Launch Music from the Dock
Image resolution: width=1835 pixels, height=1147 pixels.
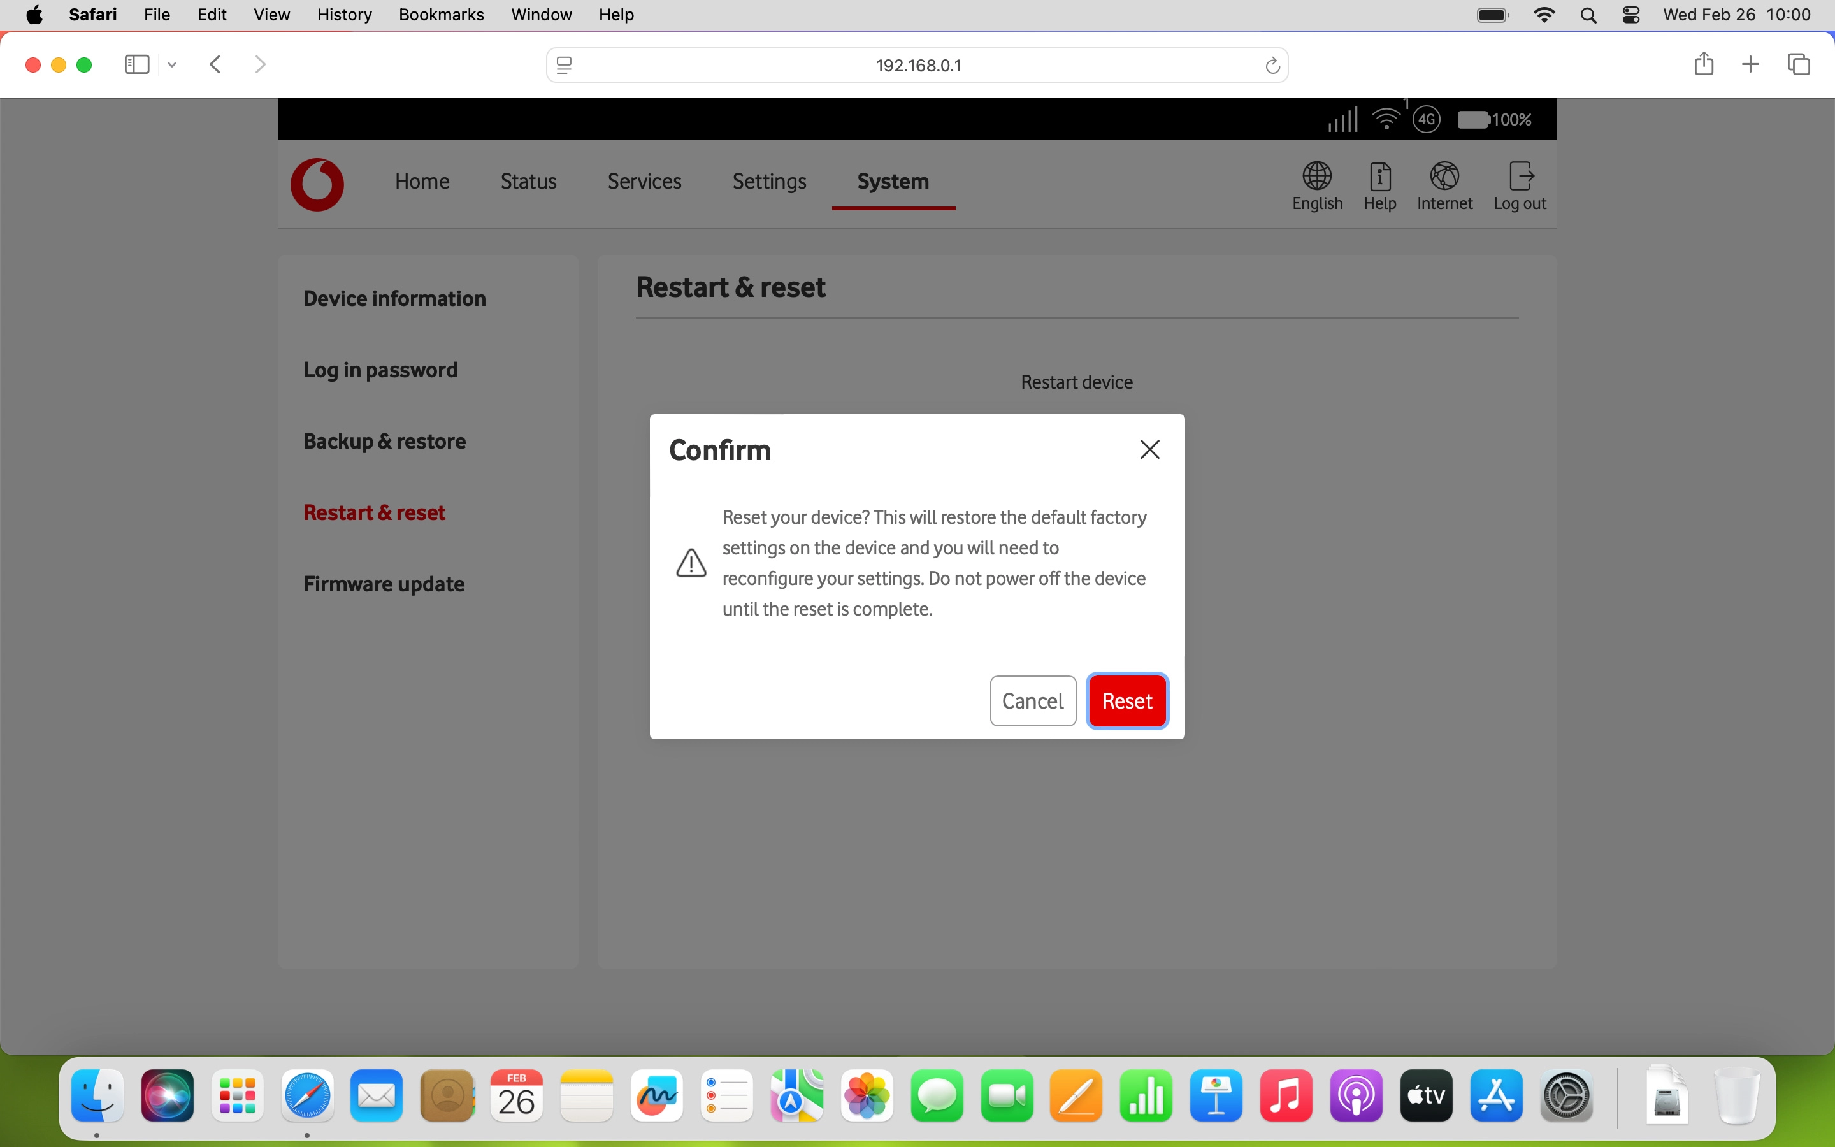click(1286, 1095)
